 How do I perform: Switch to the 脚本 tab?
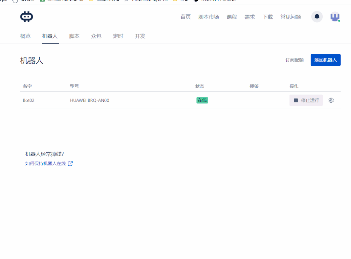click(x=74, y=36)
